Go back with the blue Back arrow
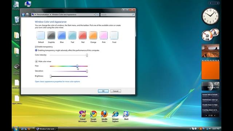Image resolution: width=233 pixels, height=131 pixels. (x=23, y=15)
